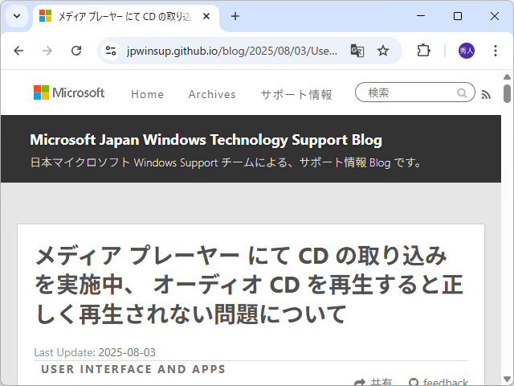Open the Archives menu item
Screen dimensions: 514x386
212,95
